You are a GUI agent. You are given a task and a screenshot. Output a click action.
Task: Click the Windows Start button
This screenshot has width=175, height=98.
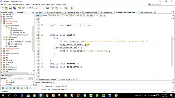(x=3, y=96)
